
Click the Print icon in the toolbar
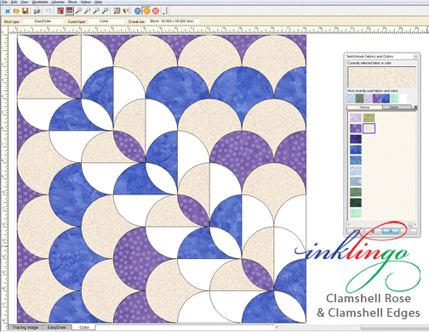click(37, 11)
